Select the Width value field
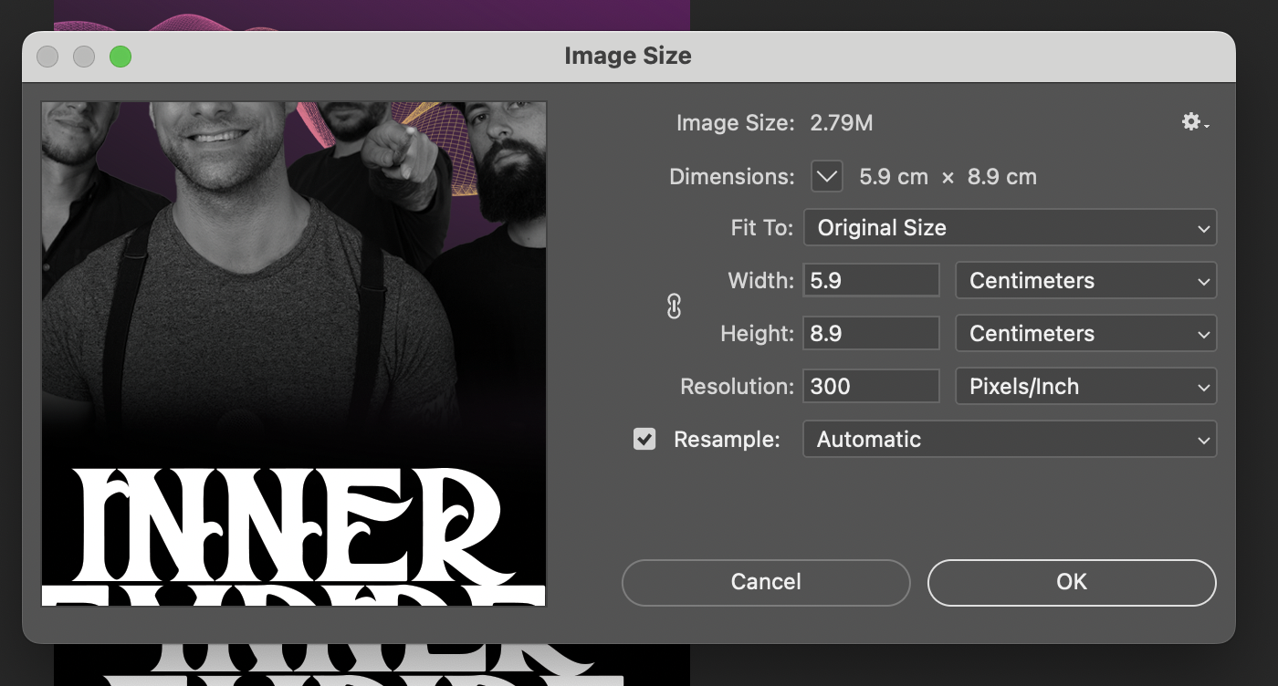1278x686 pixels. (x=870, y=280)
